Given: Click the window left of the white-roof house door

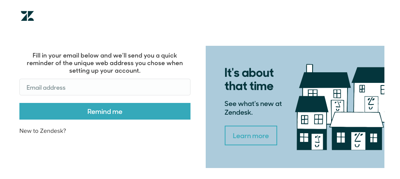Looking at the screenshot, I should [341, 137].
